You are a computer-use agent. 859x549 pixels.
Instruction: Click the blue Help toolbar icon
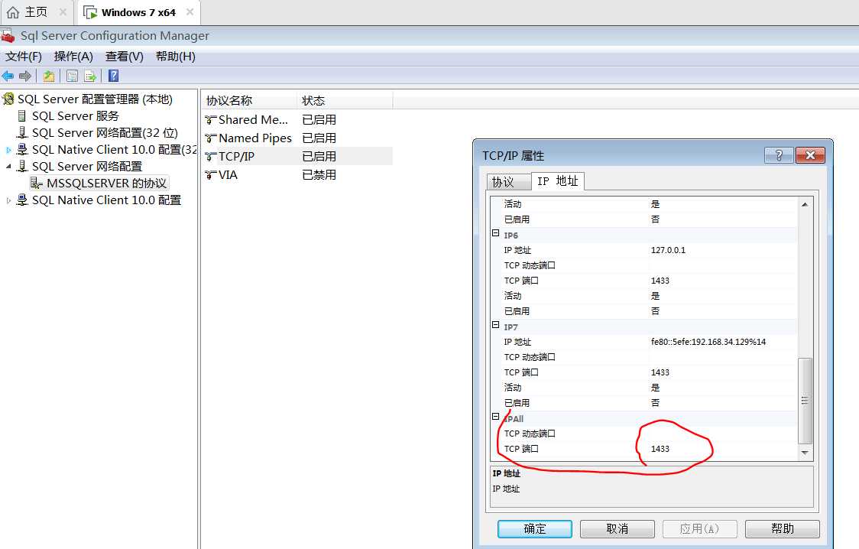point(113,76)
